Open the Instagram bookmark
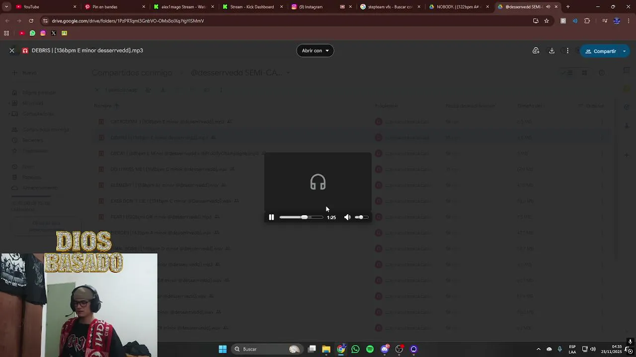Image resolution: width=636 pixels, height=357 pixels. [43, 33]
